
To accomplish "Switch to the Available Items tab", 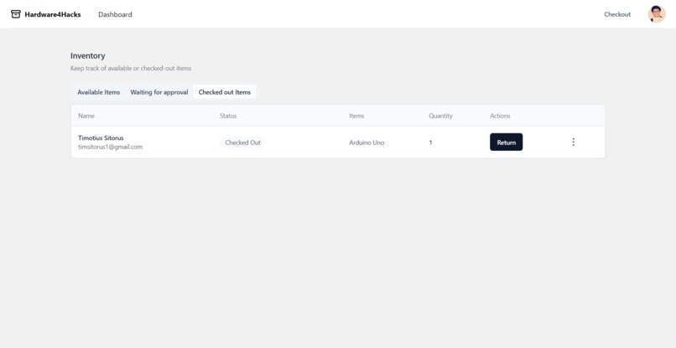I will 99,92.
